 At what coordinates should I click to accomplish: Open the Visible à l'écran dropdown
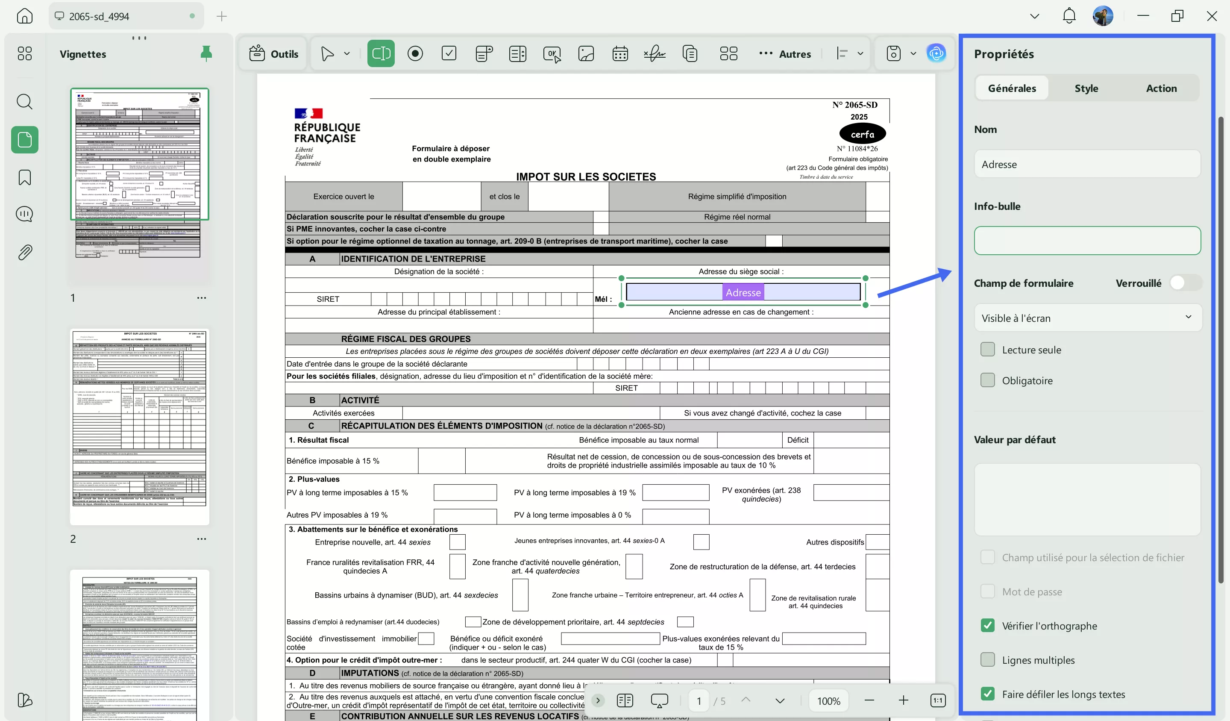tap(1087, 318)
